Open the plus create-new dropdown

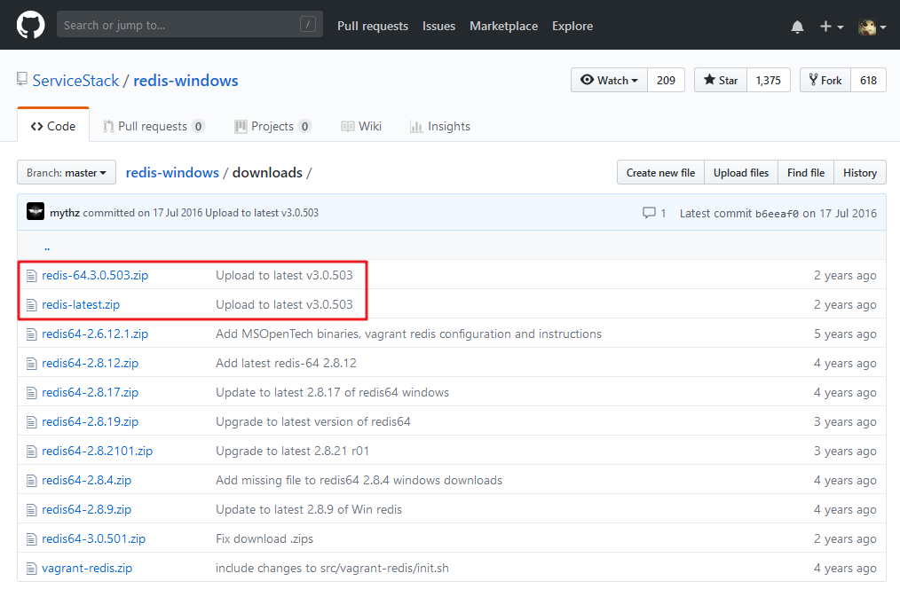pyautogui.click(x=831, y=27)
